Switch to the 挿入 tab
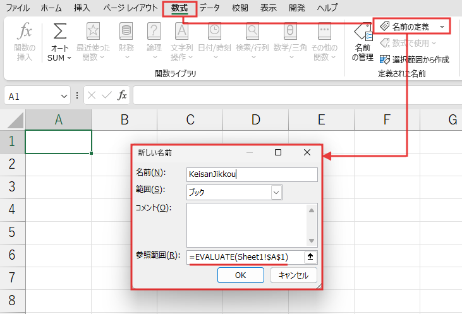This screenshot has width=462, height=314. pyautogui.click(x=82, y=8)
